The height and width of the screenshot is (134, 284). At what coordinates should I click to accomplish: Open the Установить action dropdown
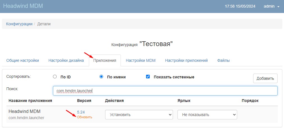point(139,115)
